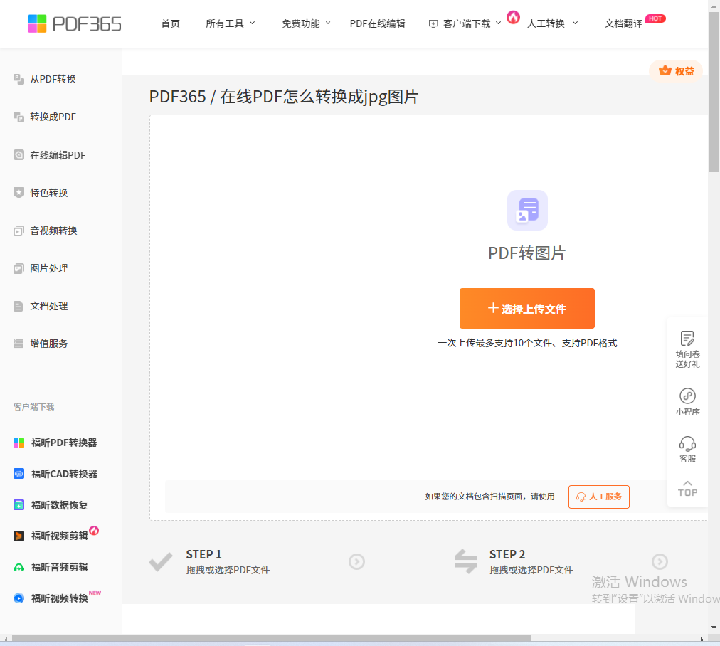This screenshot has width=720, height=646.
Task: Open PDF在线编辑 in the top navigation
Action: pyautogui.click(x=378, y=24)
